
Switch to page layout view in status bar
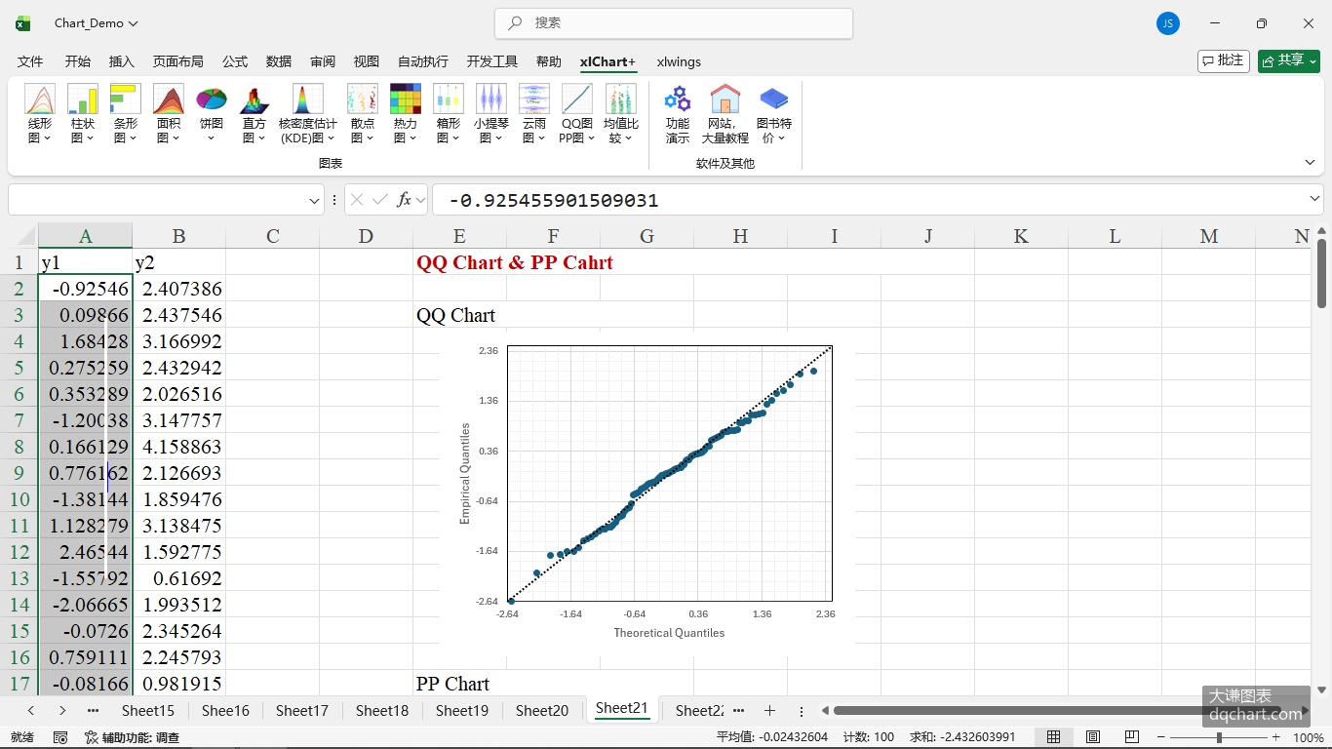(x=1093, y=737)
